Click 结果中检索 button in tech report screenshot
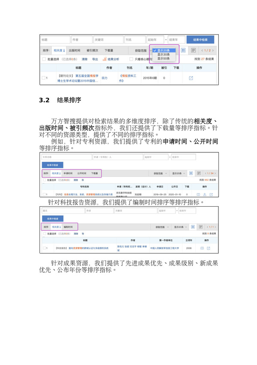Screen dimensions: 257x365 pos(53,219)
